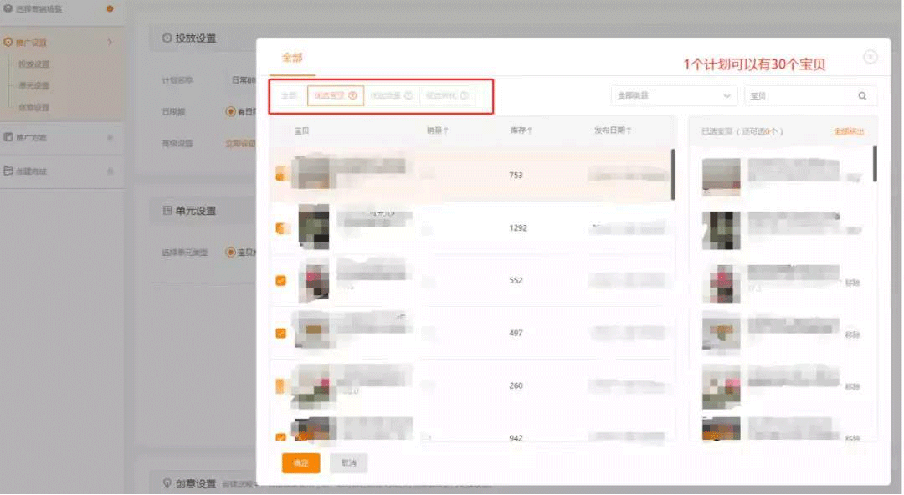Click the search magnifier icon in 宝贝 field
The width and height of the screenshot is (904, 495).
862,96
